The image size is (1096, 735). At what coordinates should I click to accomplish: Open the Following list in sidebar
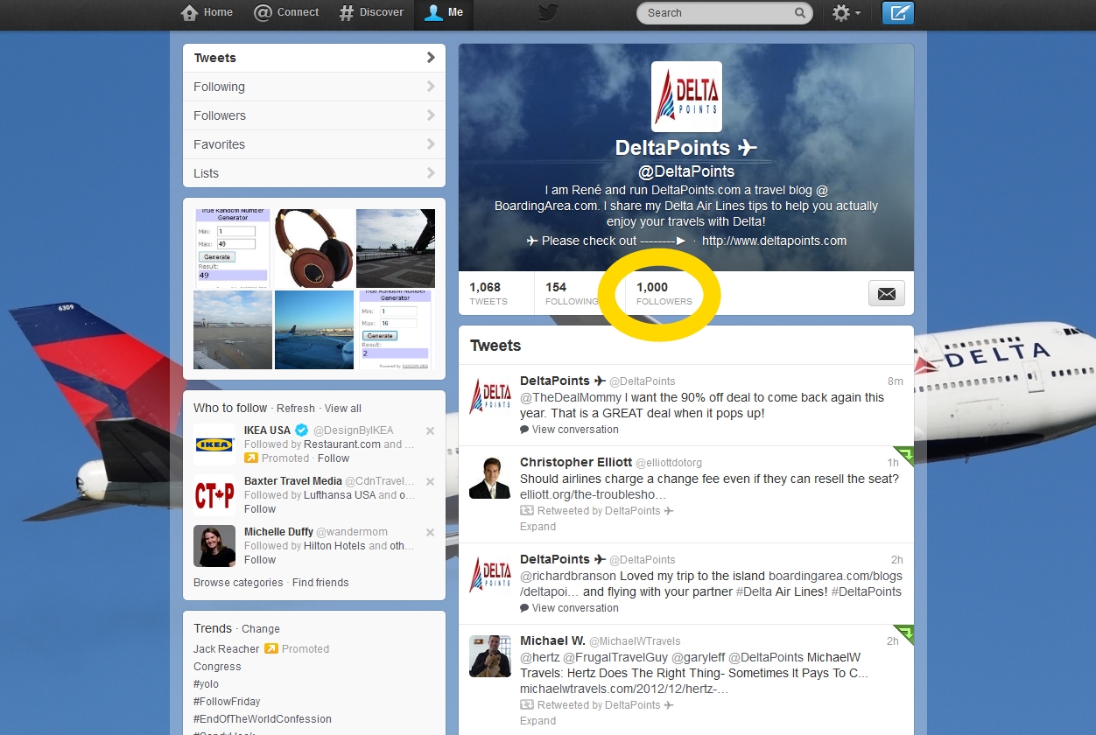tap(313, 87)
